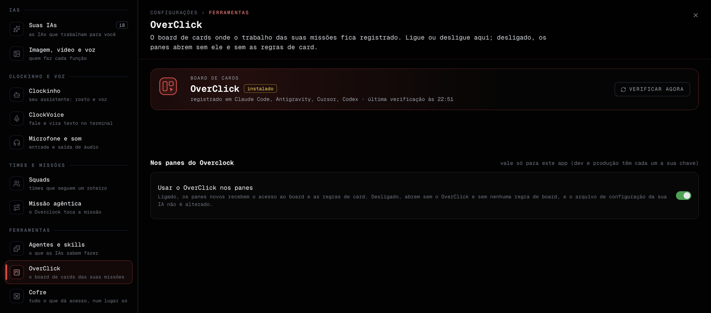
Task: Select ClockVoice in sidebar
Action: click(x=69, y=119)
